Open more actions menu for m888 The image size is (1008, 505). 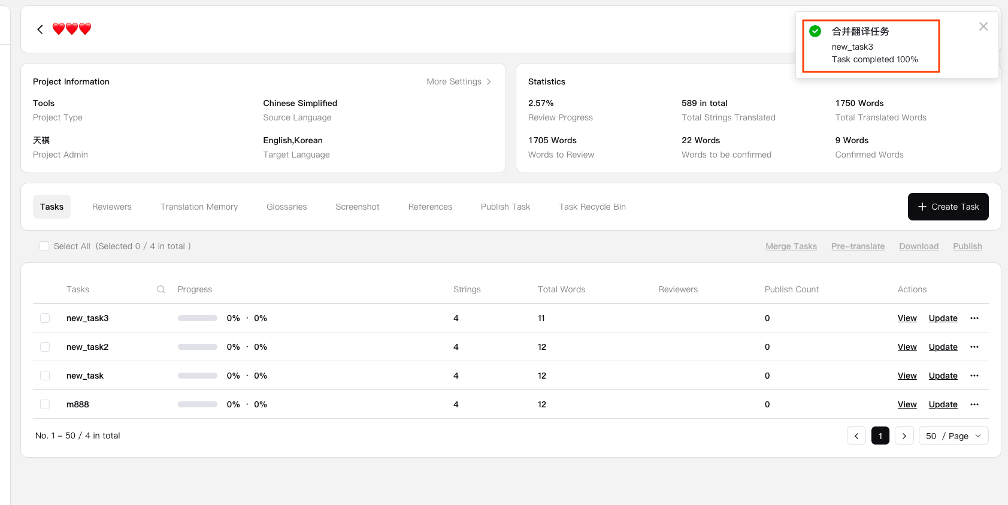[x=974, y=404]
